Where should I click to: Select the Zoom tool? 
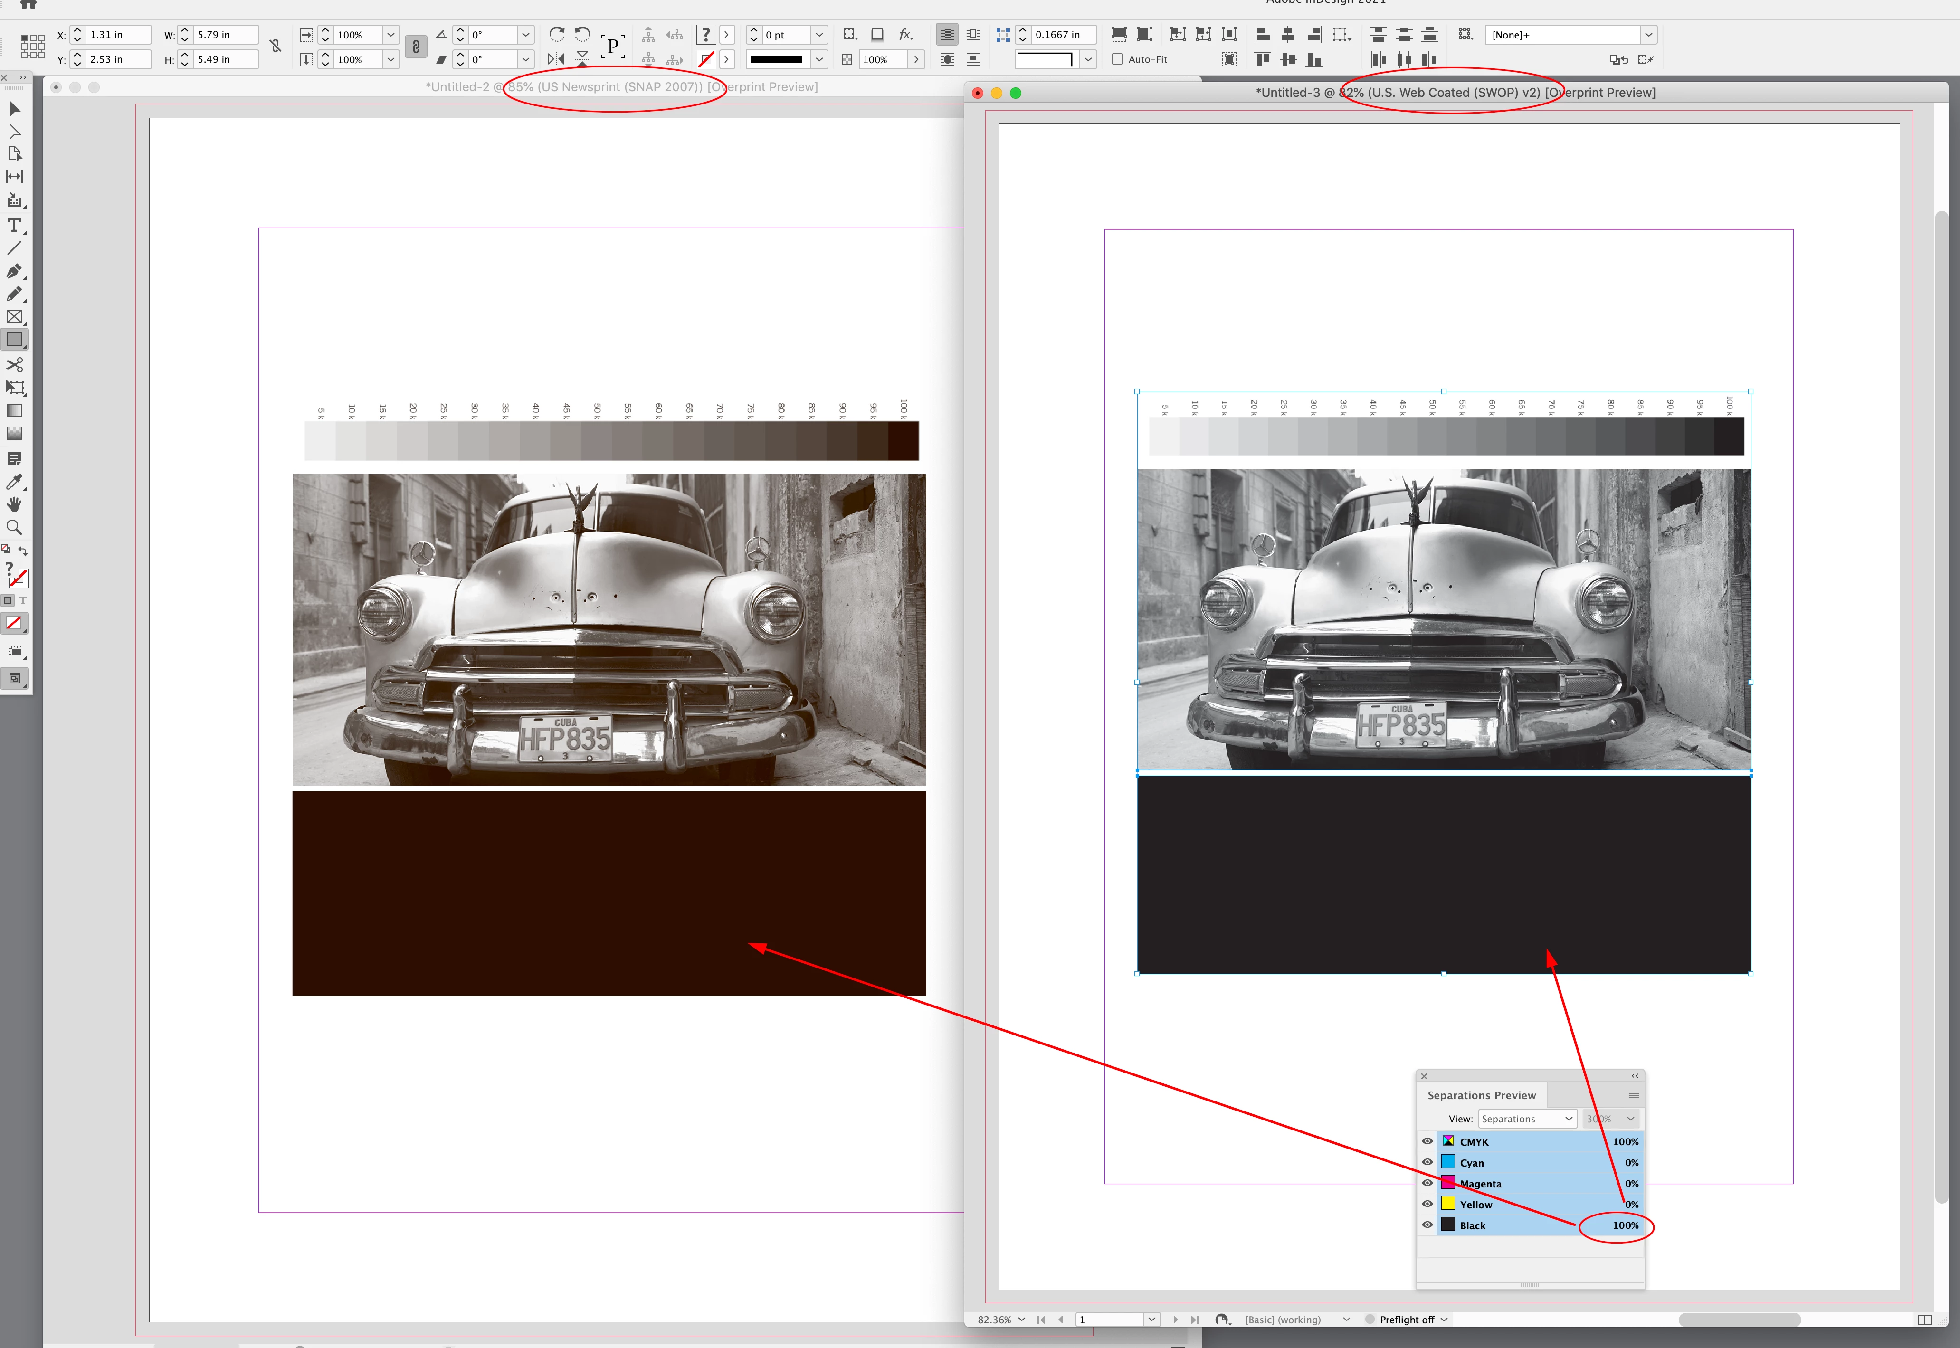pos(14,527)
